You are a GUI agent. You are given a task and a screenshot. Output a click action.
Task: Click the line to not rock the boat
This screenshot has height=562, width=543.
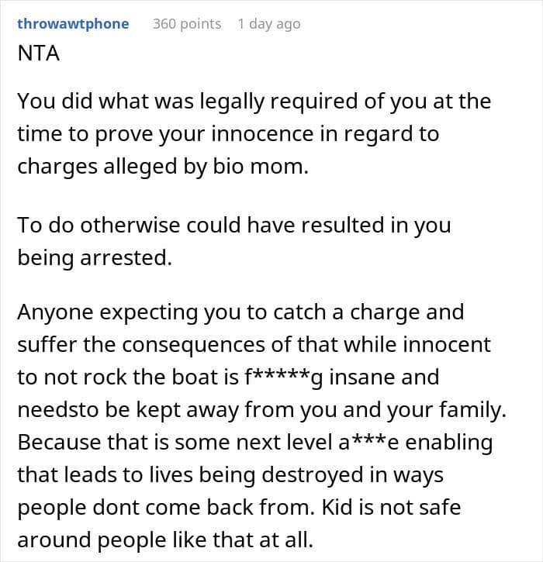228,378
